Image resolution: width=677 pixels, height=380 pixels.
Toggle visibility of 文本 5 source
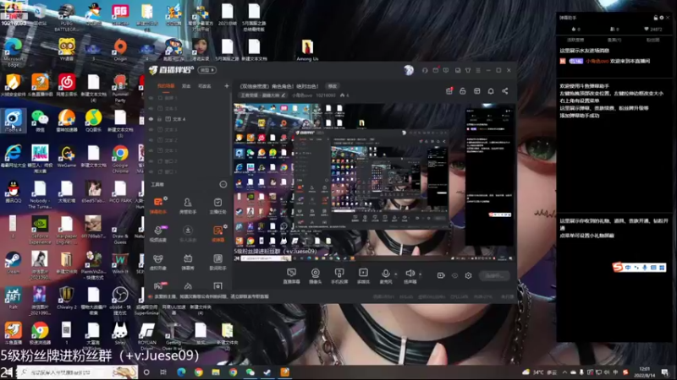[x=151, y=108]
